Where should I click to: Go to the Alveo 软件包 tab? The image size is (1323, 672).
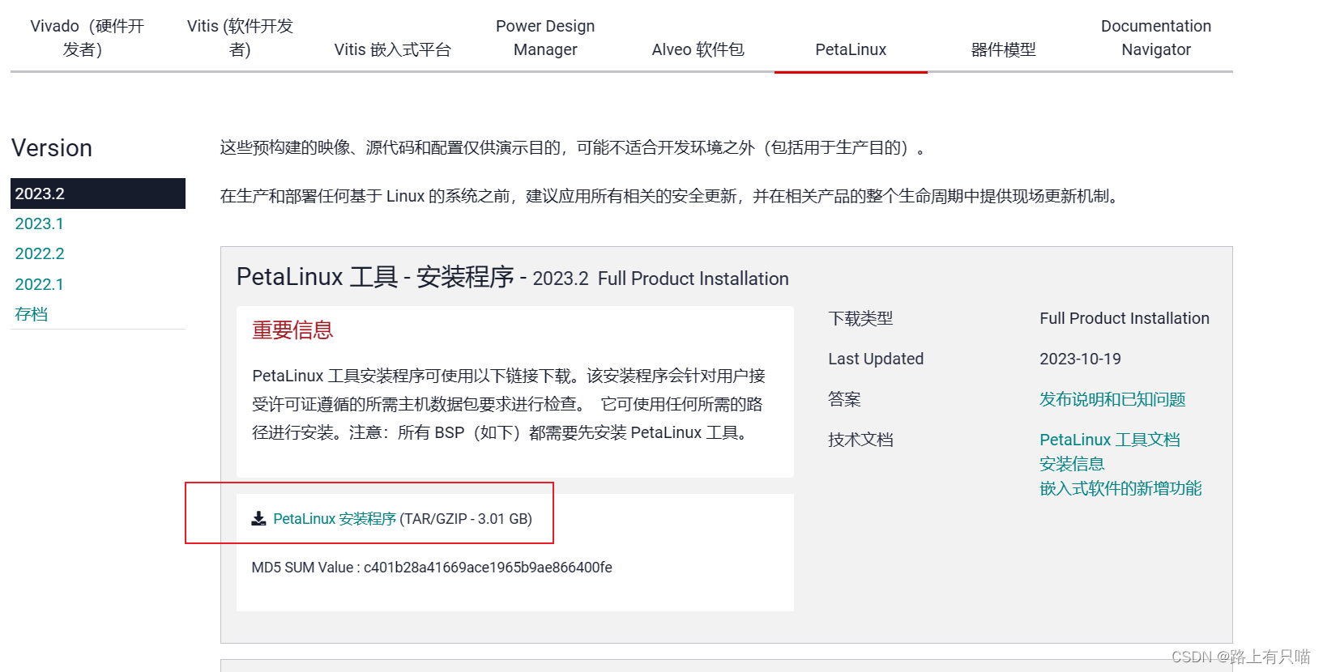pyautogui.click(x=698, y=49)
